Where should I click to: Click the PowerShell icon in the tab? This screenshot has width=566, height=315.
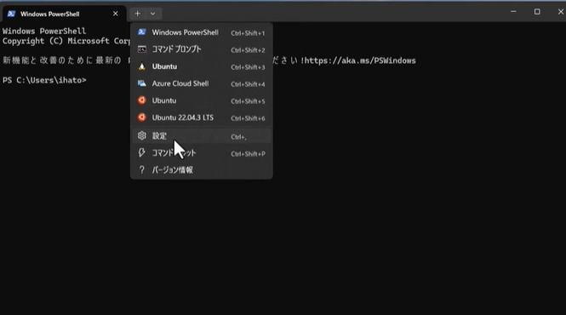[11, 14]
